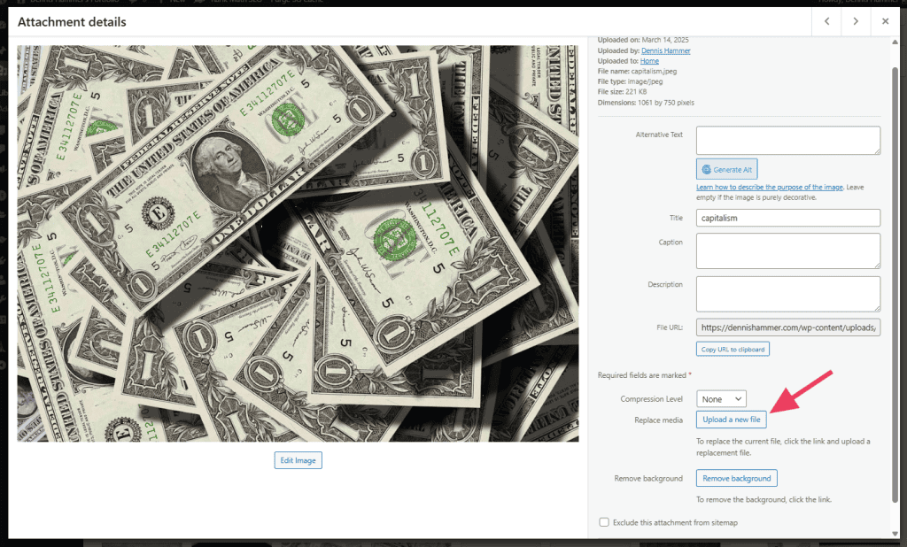Focus the Alternative Text field
The height and width of the screenshot is (547, 907).
pos(788,141)
